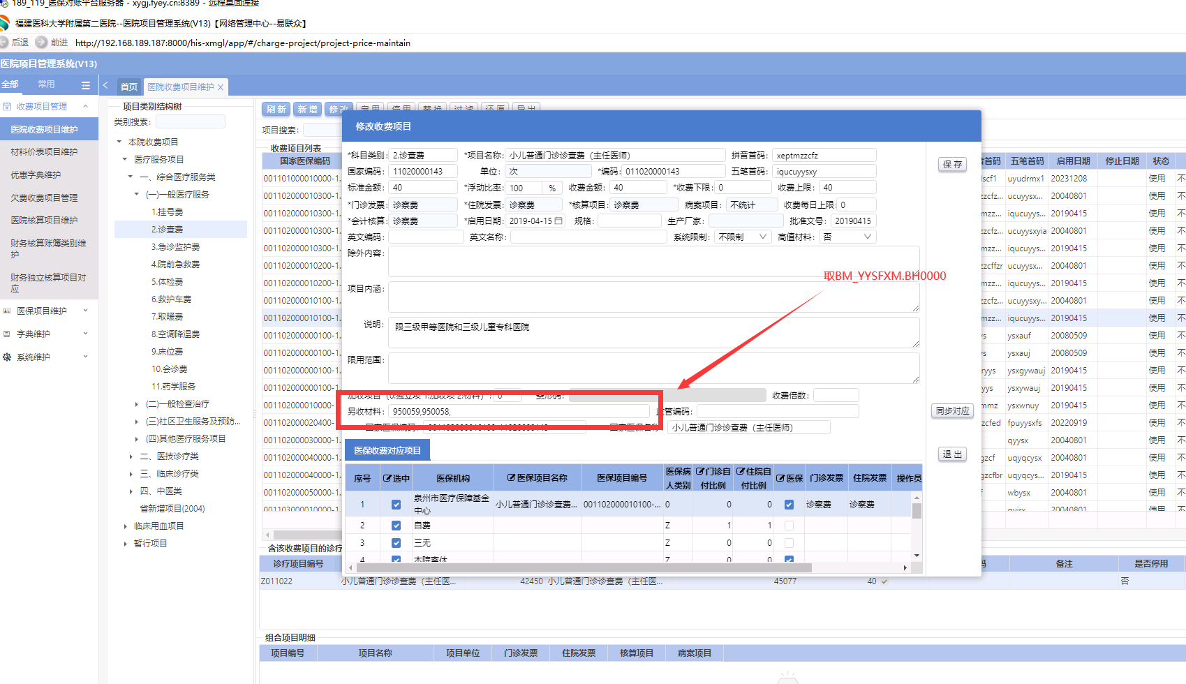
Task: Select tree item 3.急诊监护费
Action: 176,247
